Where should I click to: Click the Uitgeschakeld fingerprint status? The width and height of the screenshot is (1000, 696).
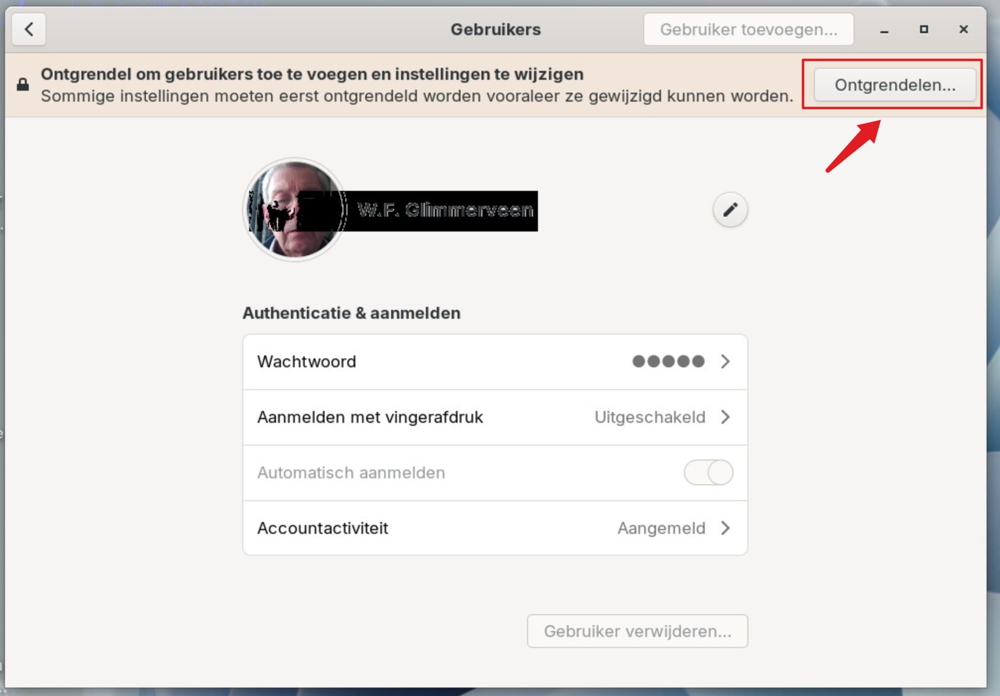coord(649,417)
